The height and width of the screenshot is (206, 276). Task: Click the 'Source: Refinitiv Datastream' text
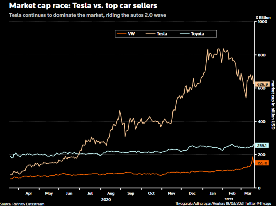(x=22, y=204)
